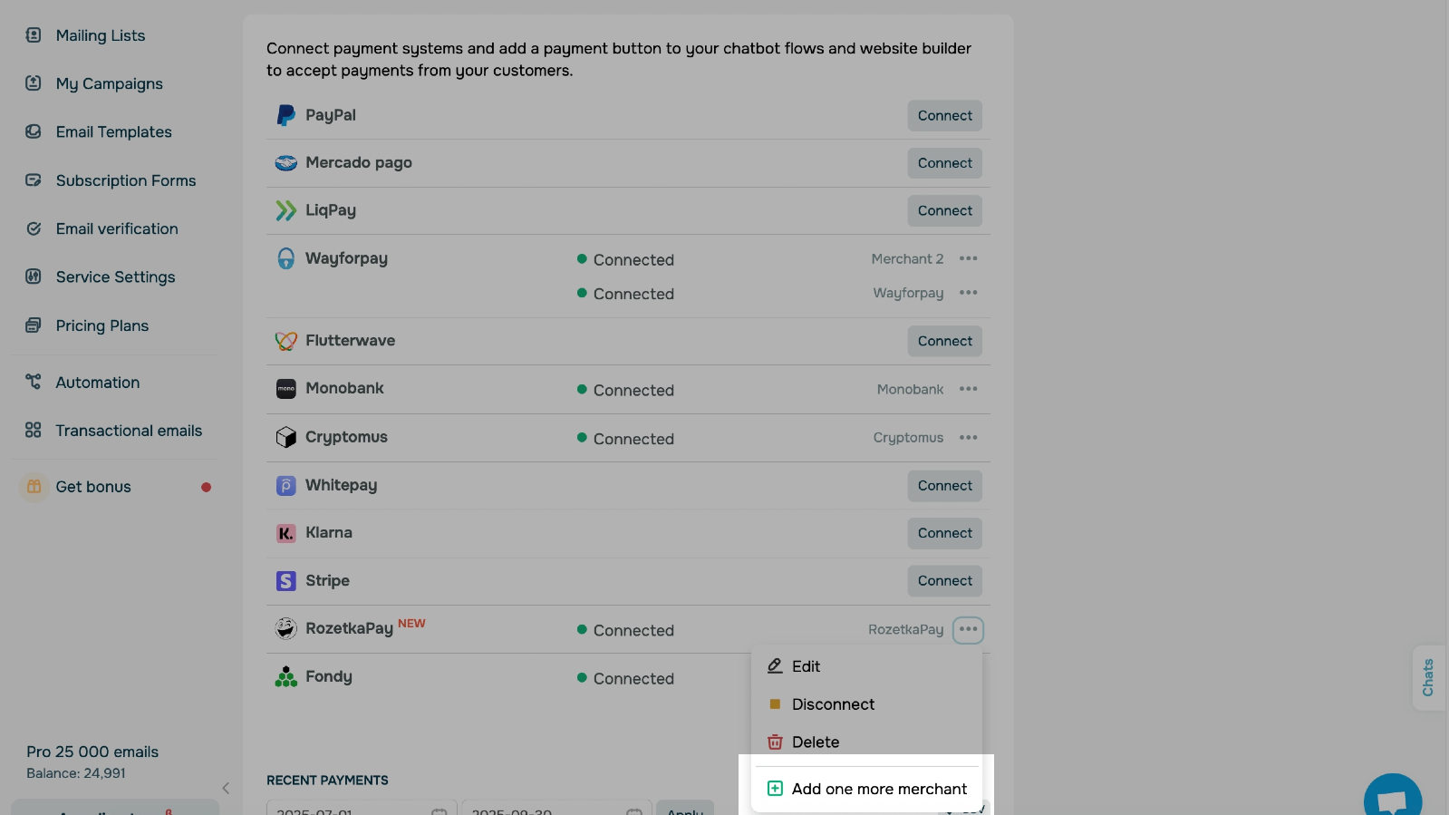
Task: Connect the Klarna payment system
Action: [944, 533]
